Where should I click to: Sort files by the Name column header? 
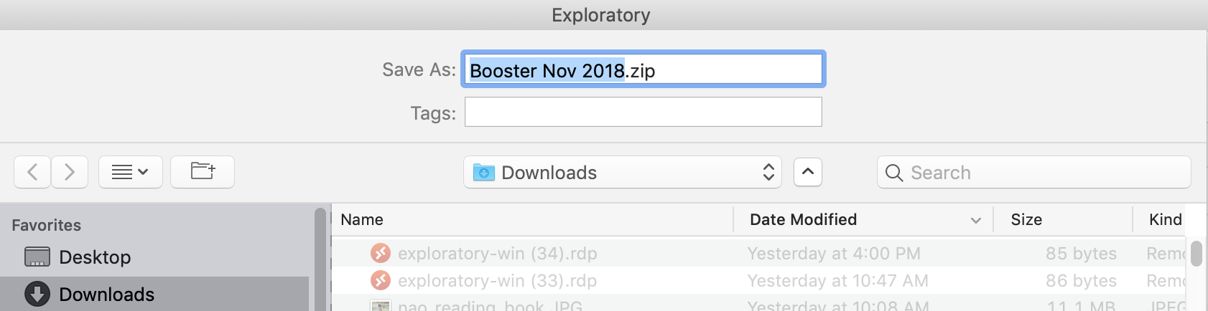(x=532, y=219)
